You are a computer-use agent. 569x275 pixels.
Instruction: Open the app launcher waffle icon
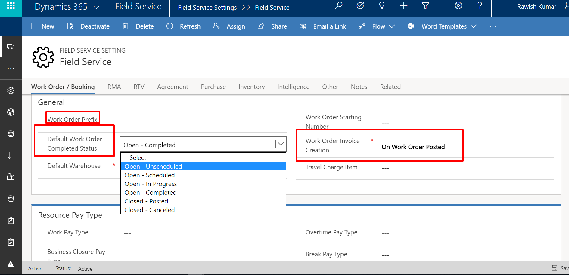point(11,6)
